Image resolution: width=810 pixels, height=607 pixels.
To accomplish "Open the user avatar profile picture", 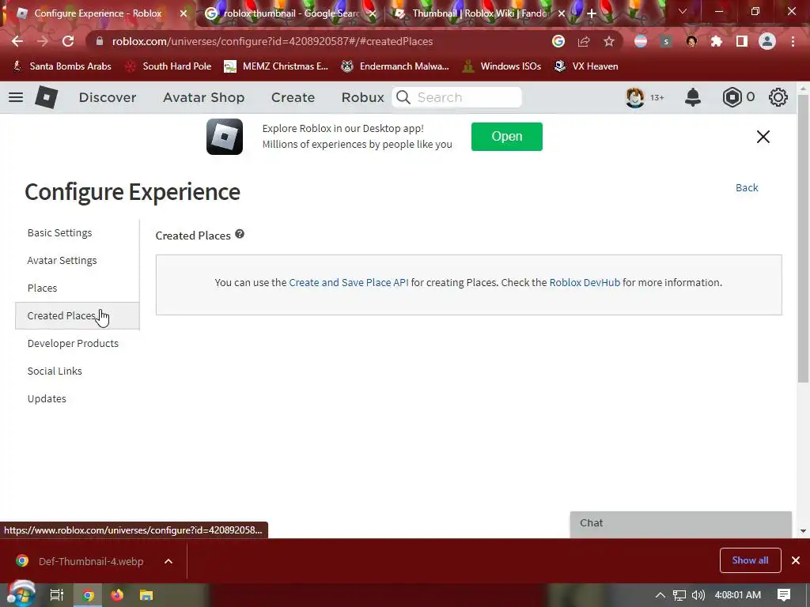I will point(635,97).
